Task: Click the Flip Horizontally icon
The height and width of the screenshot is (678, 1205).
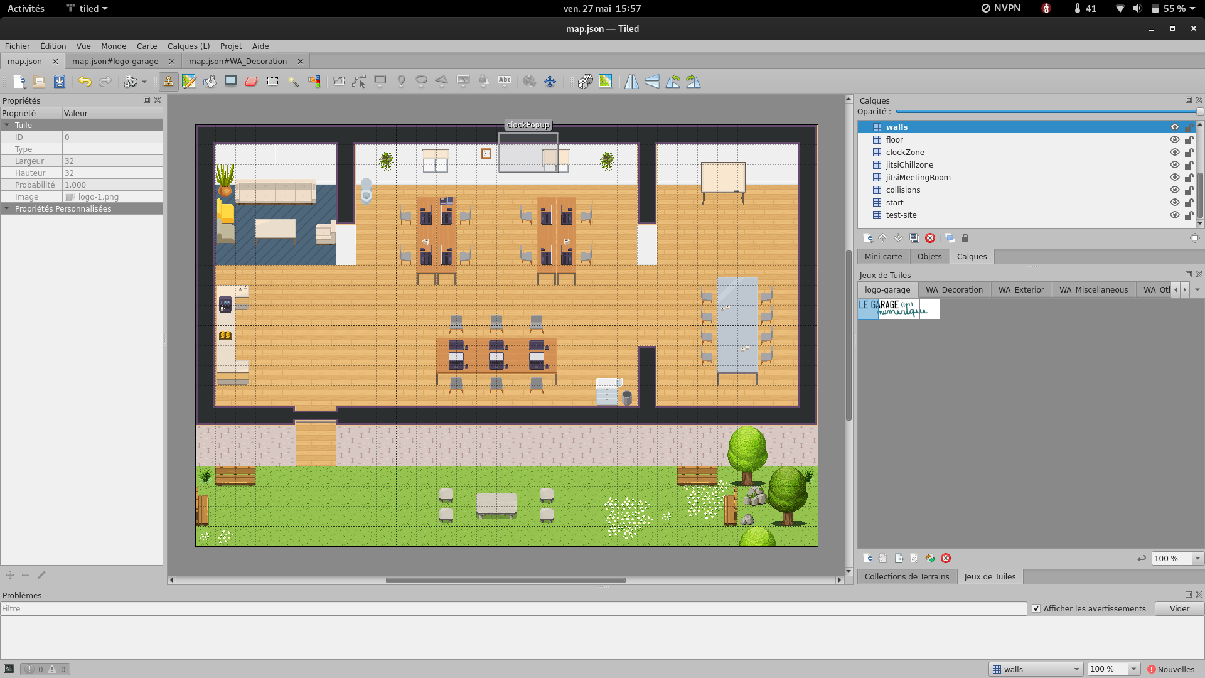Action: click(631, 82)
